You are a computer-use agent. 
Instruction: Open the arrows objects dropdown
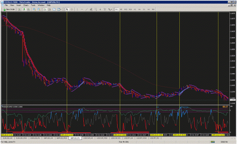coord(110,9)
